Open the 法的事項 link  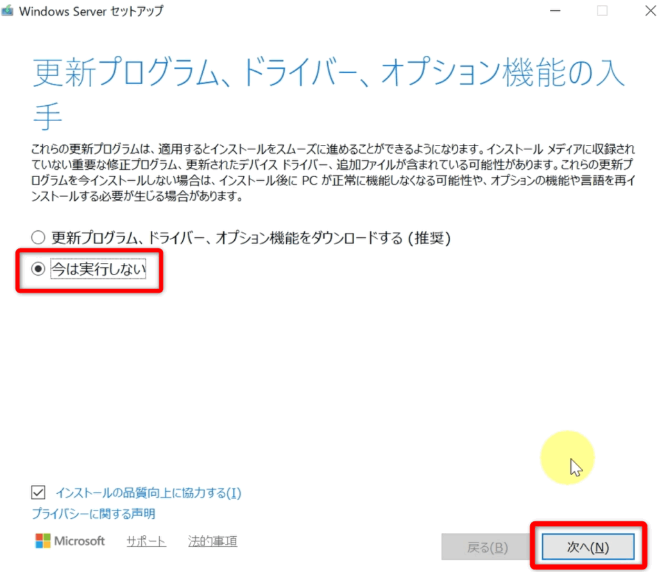(x=212, y=541)
